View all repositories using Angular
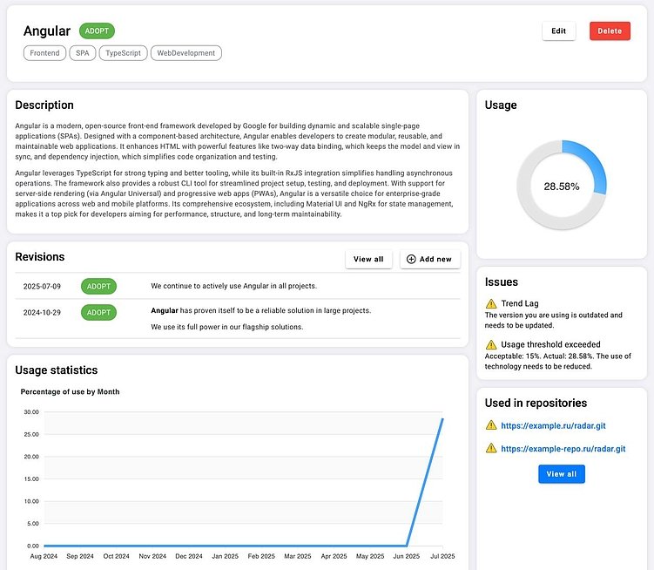The height and width of the screenshot is (570, 654). coord(562,474)
